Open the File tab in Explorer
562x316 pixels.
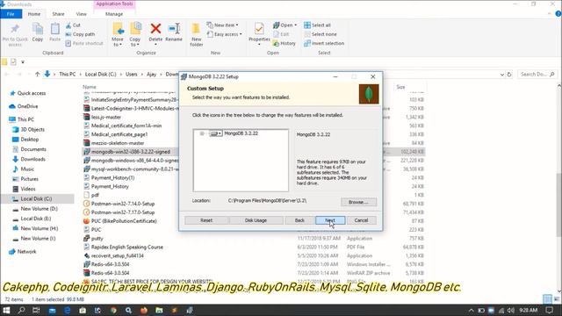click(x=11, y=14)
